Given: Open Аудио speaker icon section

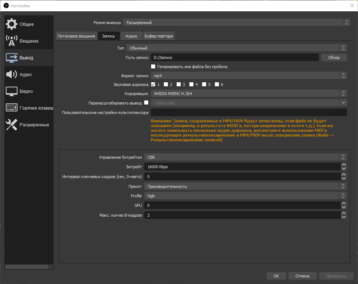Looking at the screenshot, I should click(x=12, y=75).
